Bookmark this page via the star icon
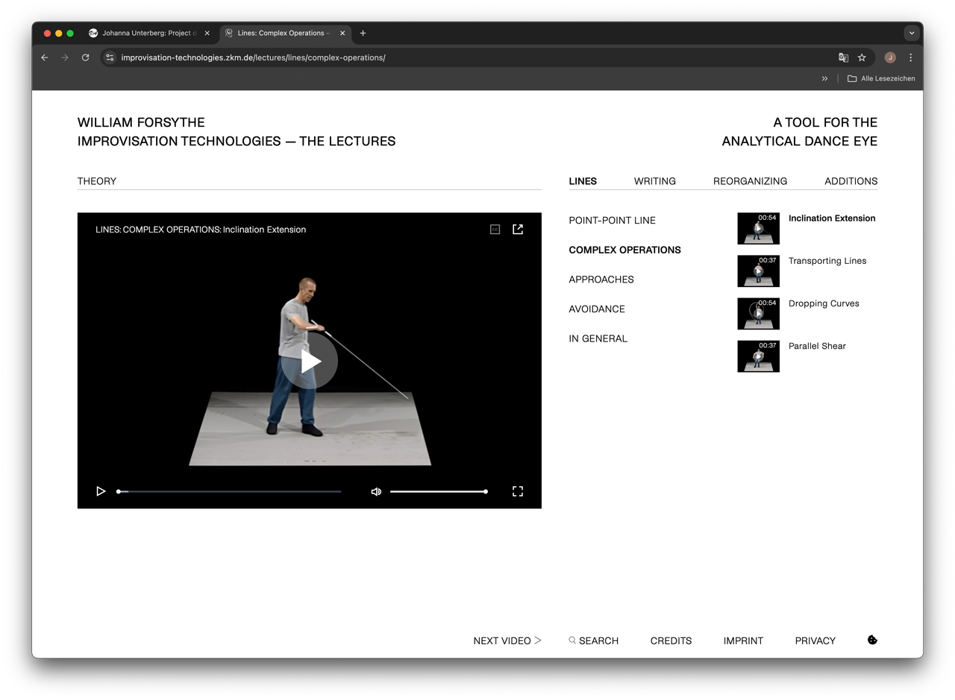 pos(862,57)
